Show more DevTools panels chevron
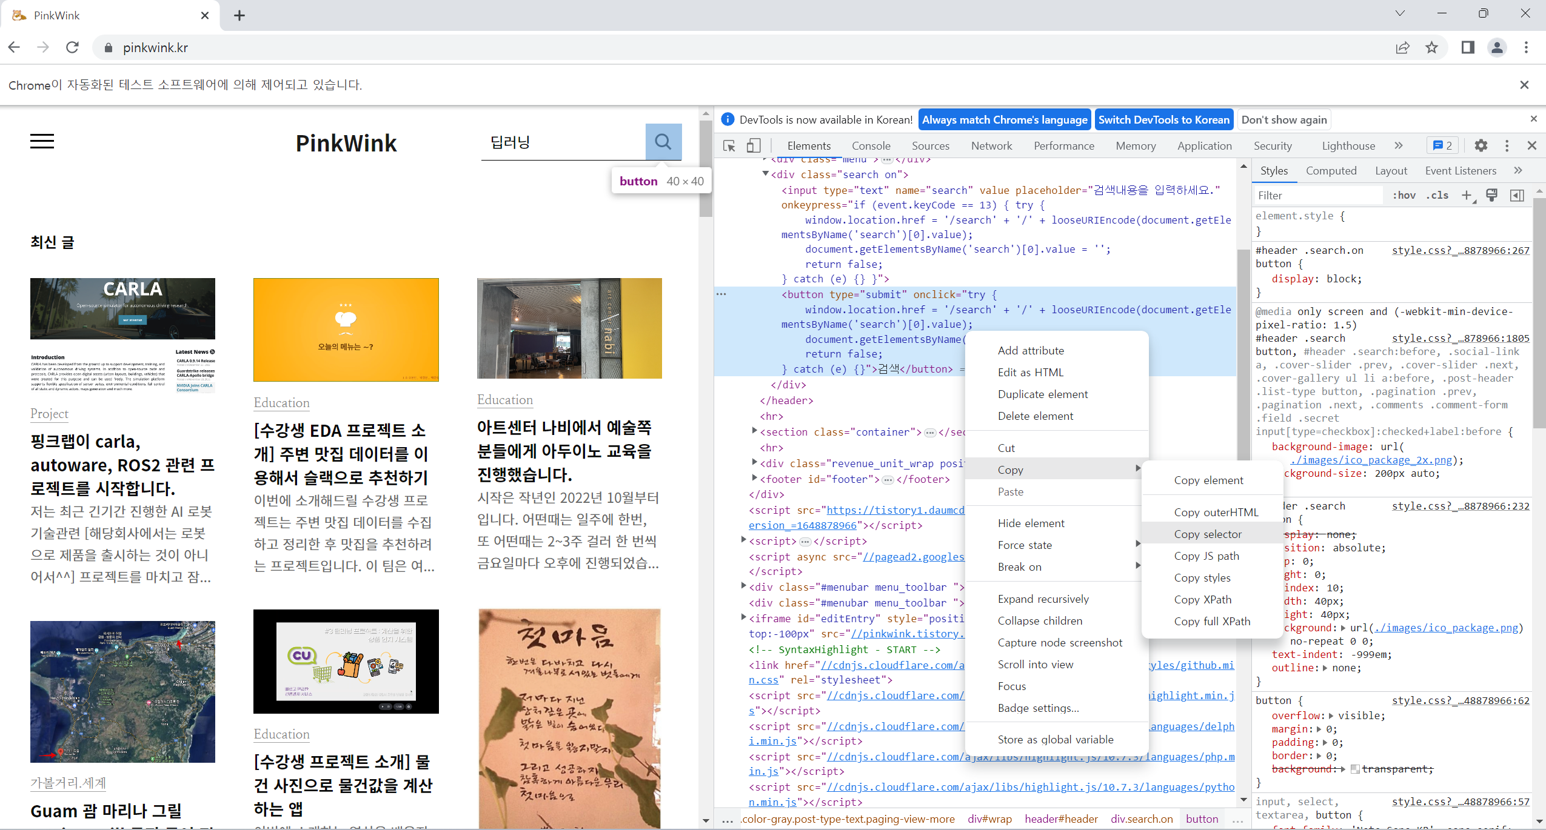 coord(1399,145)
